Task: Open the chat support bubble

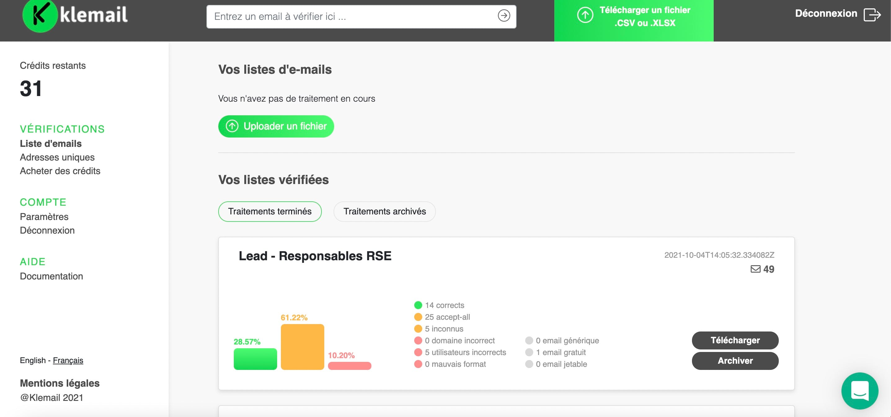Action: click(859, 391)
